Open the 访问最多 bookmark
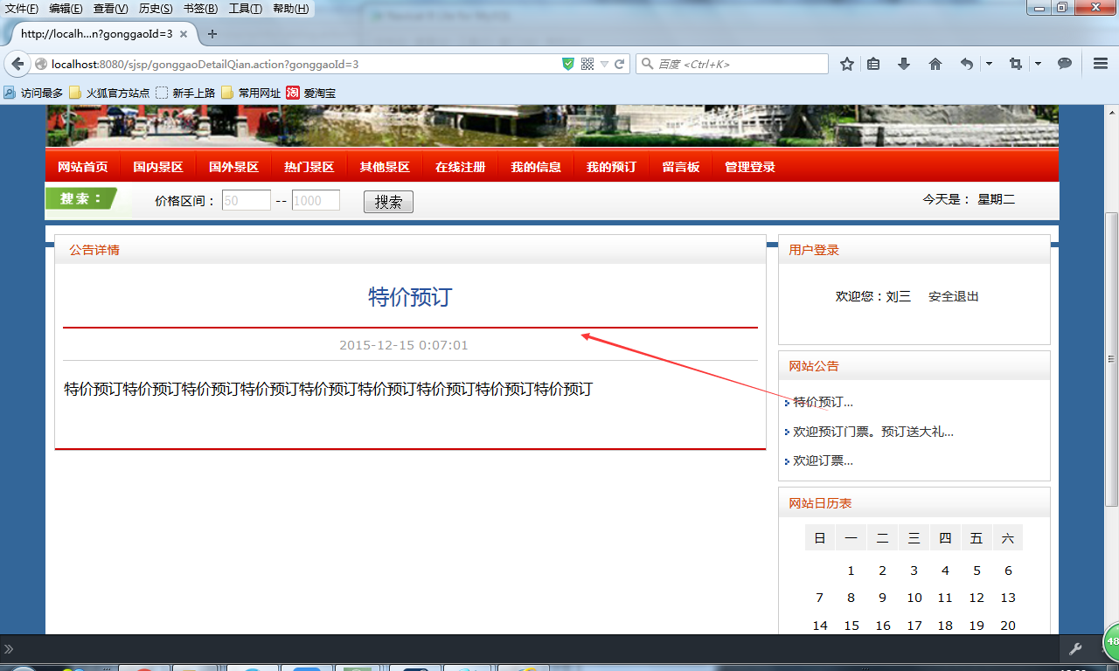1119x671 pixels. [33, 93]
